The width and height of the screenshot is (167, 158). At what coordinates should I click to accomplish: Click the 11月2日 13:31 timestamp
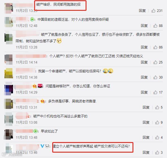(x=27, y=107)
